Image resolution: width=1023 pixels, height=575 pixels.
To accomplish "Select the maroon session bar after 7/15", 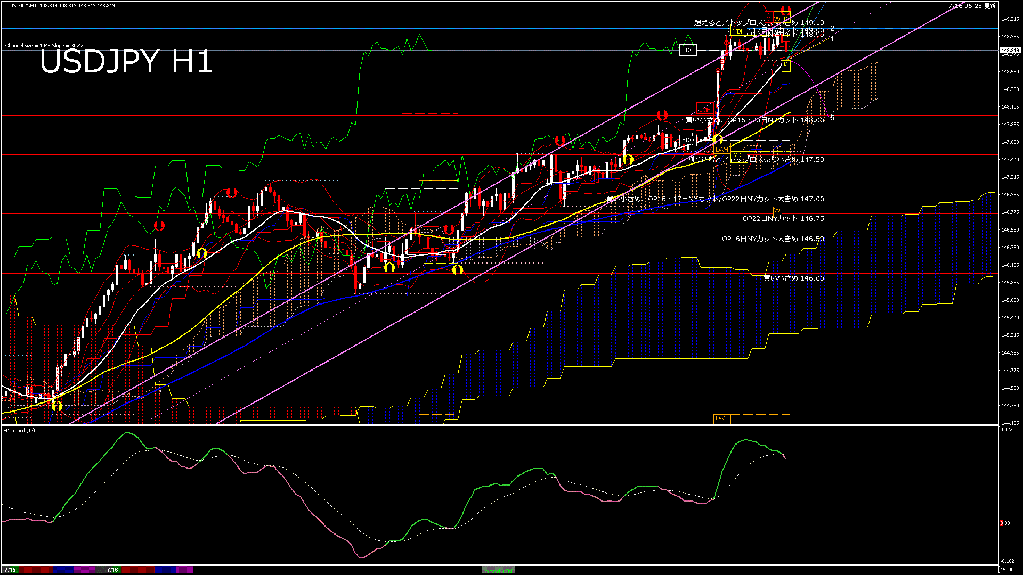I will tap(36, 570).
